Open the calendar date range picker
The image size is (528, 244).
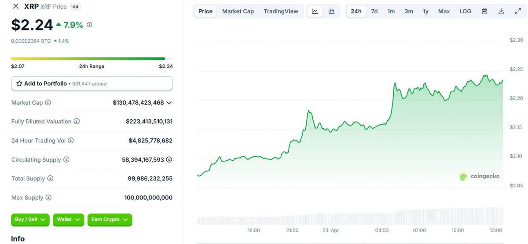[484, 11]
